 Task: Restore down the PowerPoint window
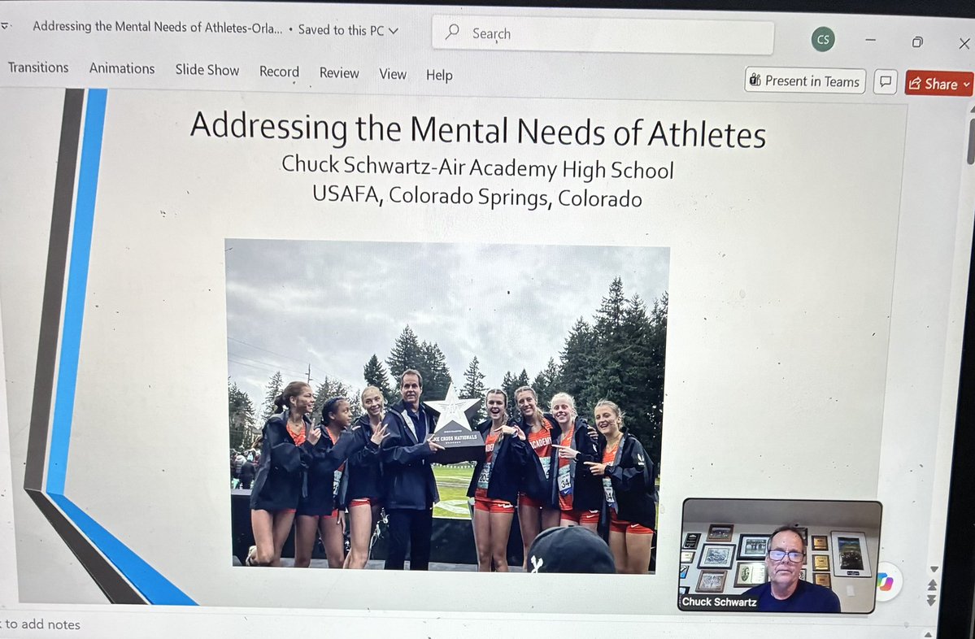[x=917, y=42]
